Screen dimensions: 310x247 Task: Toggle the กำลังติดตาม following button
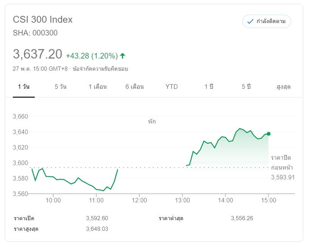[267, 22]
